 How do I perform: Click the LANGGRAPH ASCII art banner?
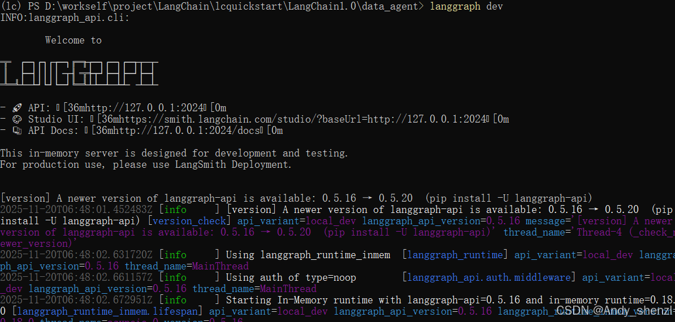[x=79, y=73]
